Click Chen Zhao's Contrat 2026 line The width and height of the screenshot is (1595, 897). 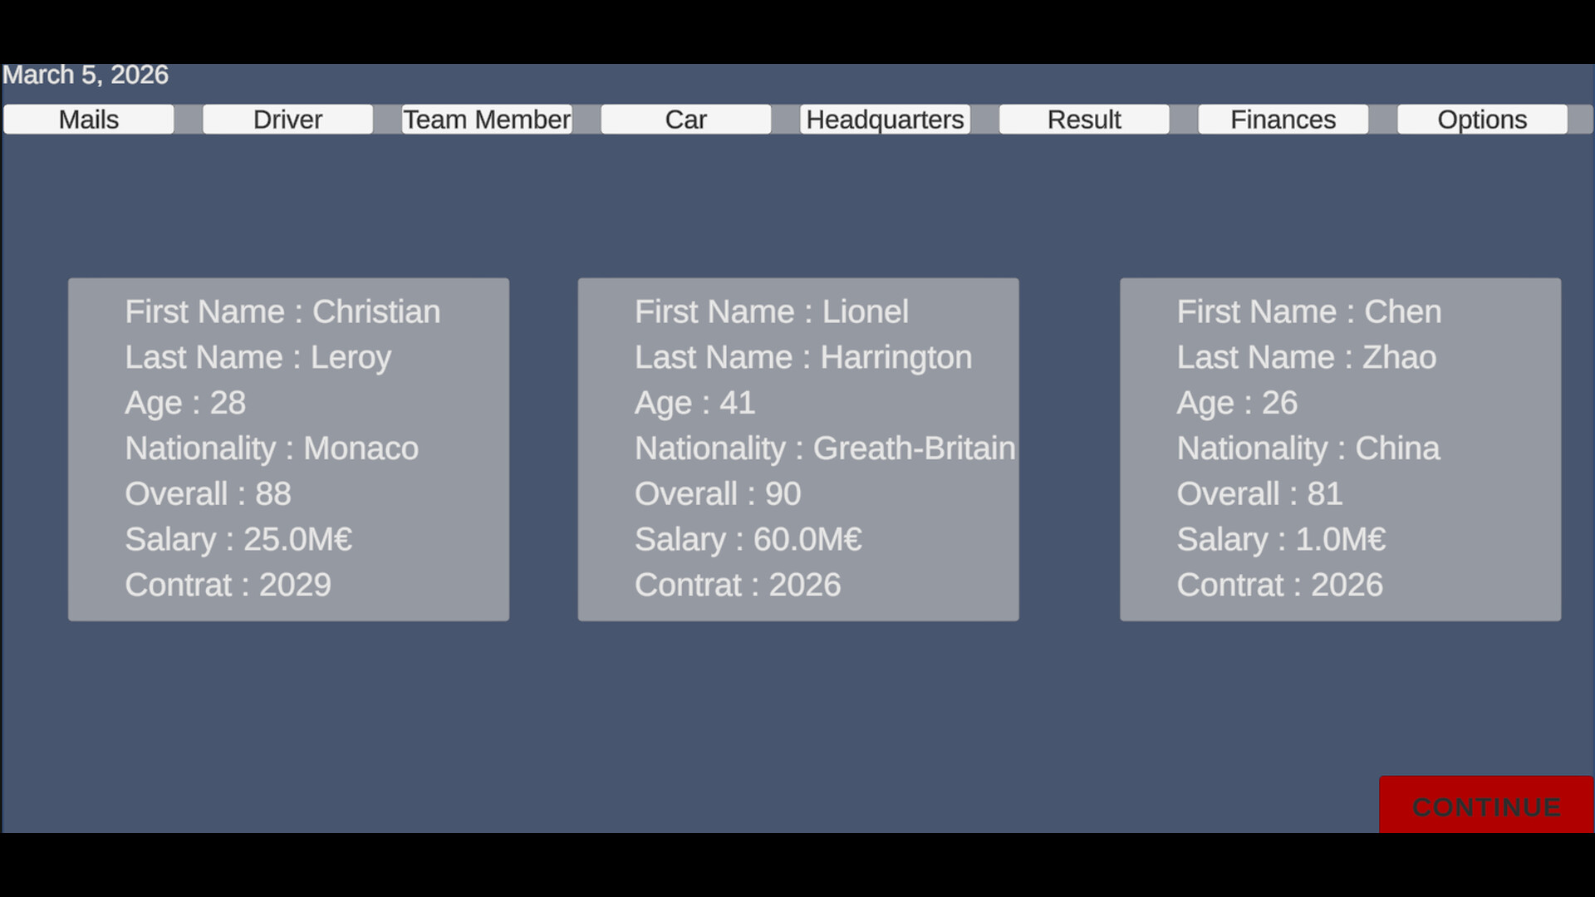(x=1279, y=586)
